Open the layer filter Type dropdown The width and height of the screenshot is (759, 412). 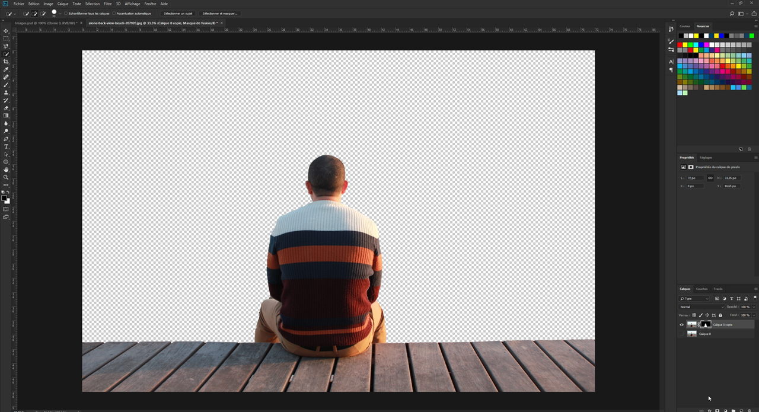[694, 299]
